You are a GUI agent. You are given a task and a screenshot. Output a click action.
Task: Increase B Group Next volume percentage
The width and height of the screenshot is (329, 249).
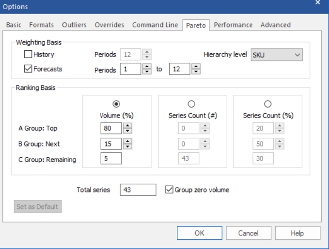pyautogui.click(x=127, y=141)
